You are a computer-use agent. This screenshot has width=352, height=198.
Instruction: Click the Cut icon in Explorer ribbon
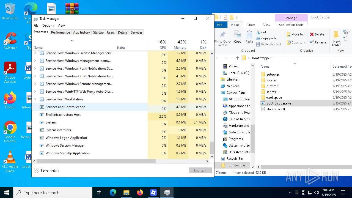pos(258,32)
